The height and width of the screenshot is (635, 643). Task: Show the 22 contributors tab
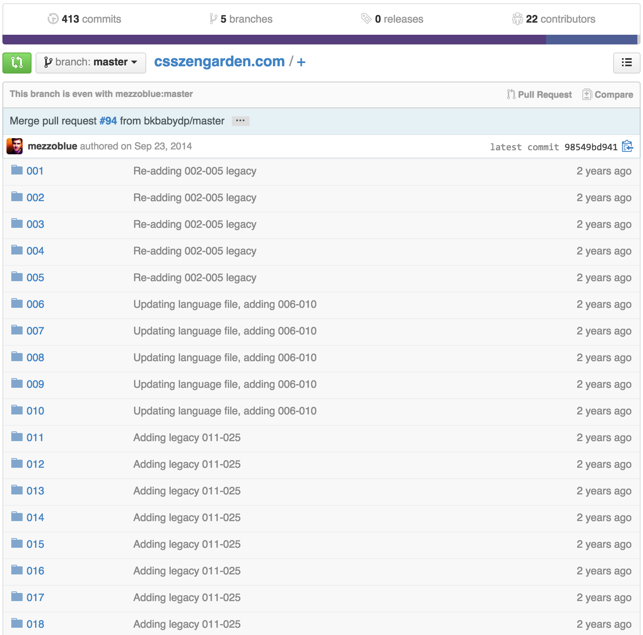click(x=554, y=19)
